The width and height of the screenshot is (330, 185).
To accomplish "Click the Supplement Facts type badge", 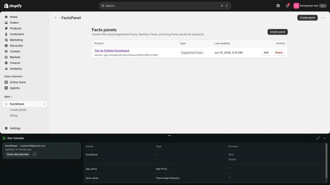I will coord(192,53).
